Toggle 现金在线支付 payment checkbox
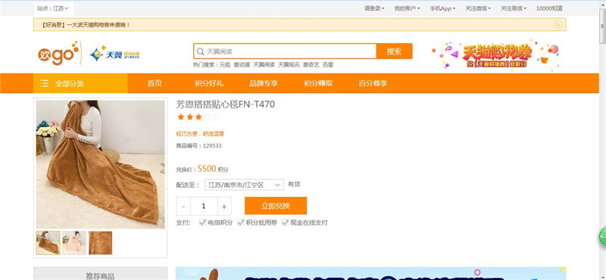606x280 pixels. point(285,222)
